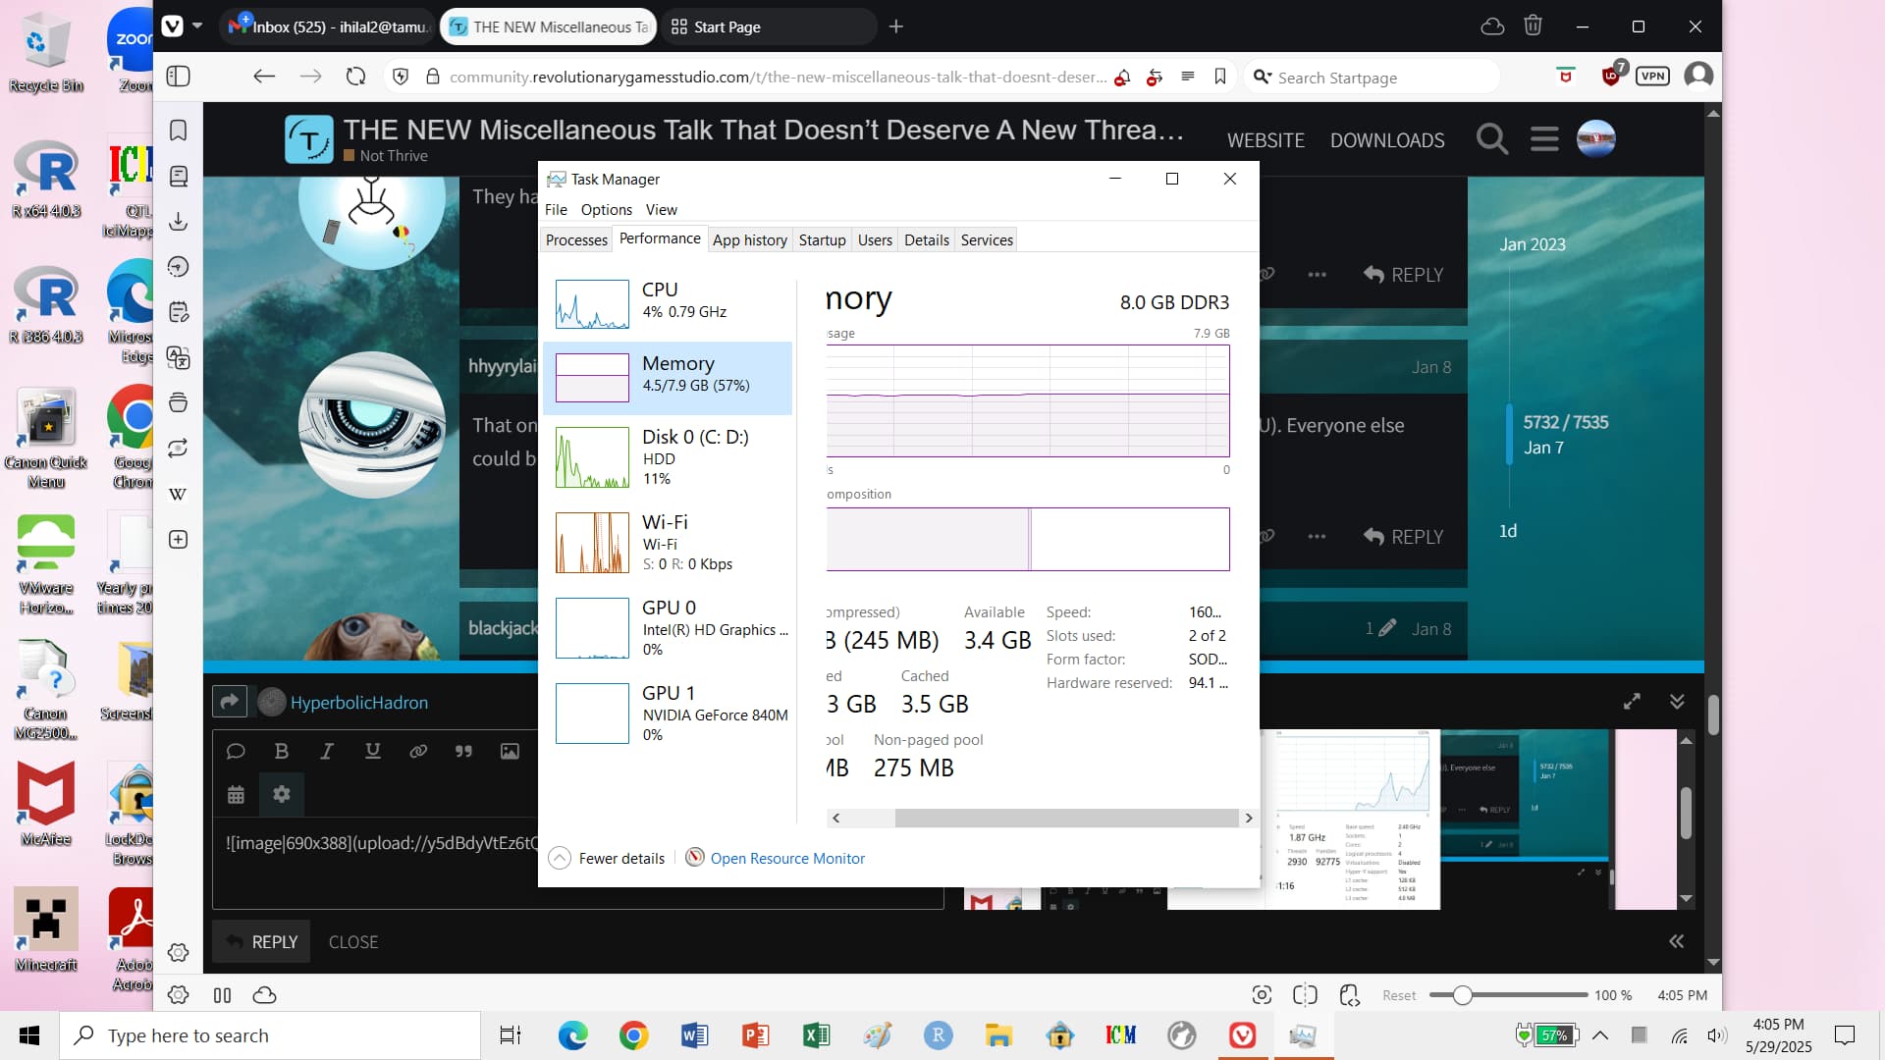Toggle bold in the reply editor
The height and width of the screenshot is (1060, 1885).
(281, 751)
